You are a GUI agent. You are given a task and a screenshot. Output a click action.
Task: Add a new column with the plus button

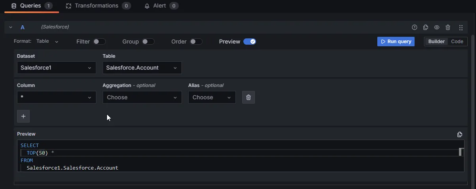coord(23,116)
